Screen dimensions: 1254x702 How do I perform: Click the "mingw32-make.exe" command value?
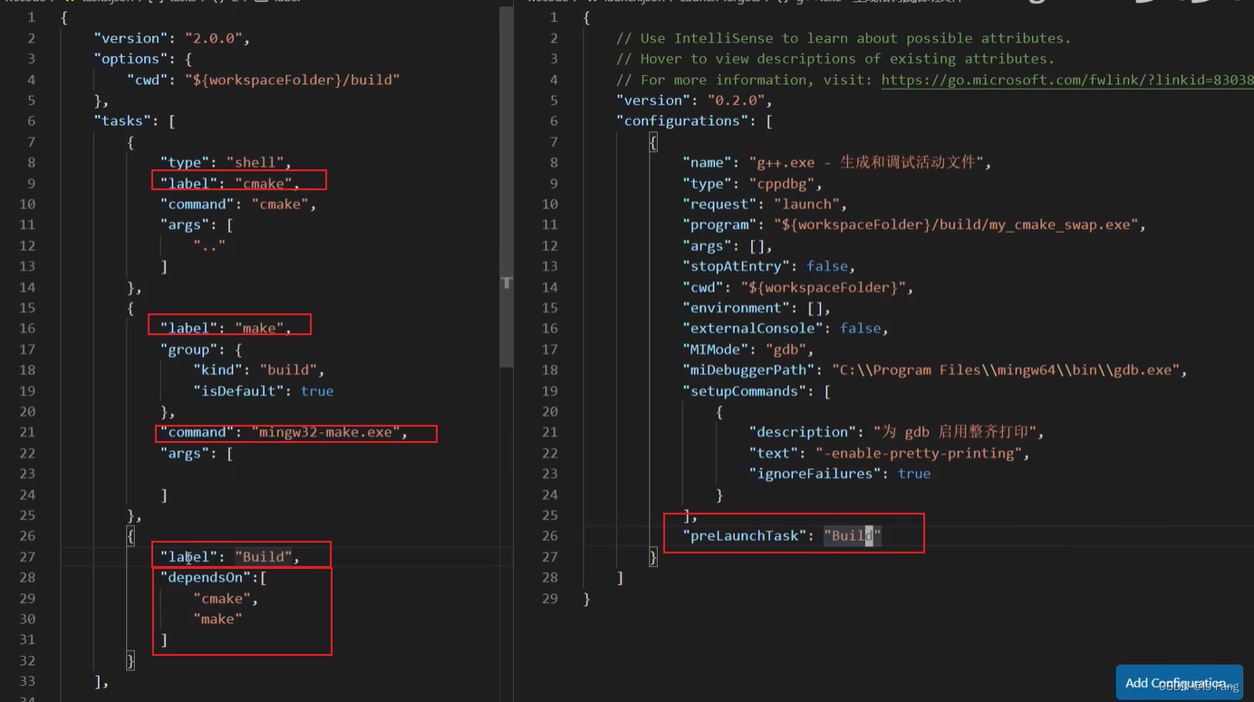point(326,432)
